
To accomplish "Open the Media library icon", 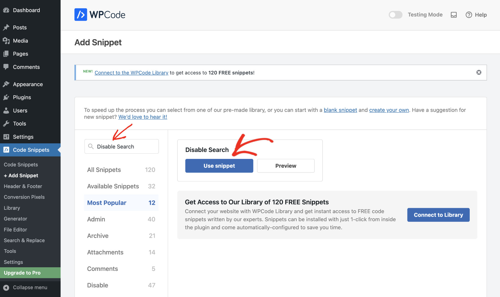I will click(x=6, y=41).
